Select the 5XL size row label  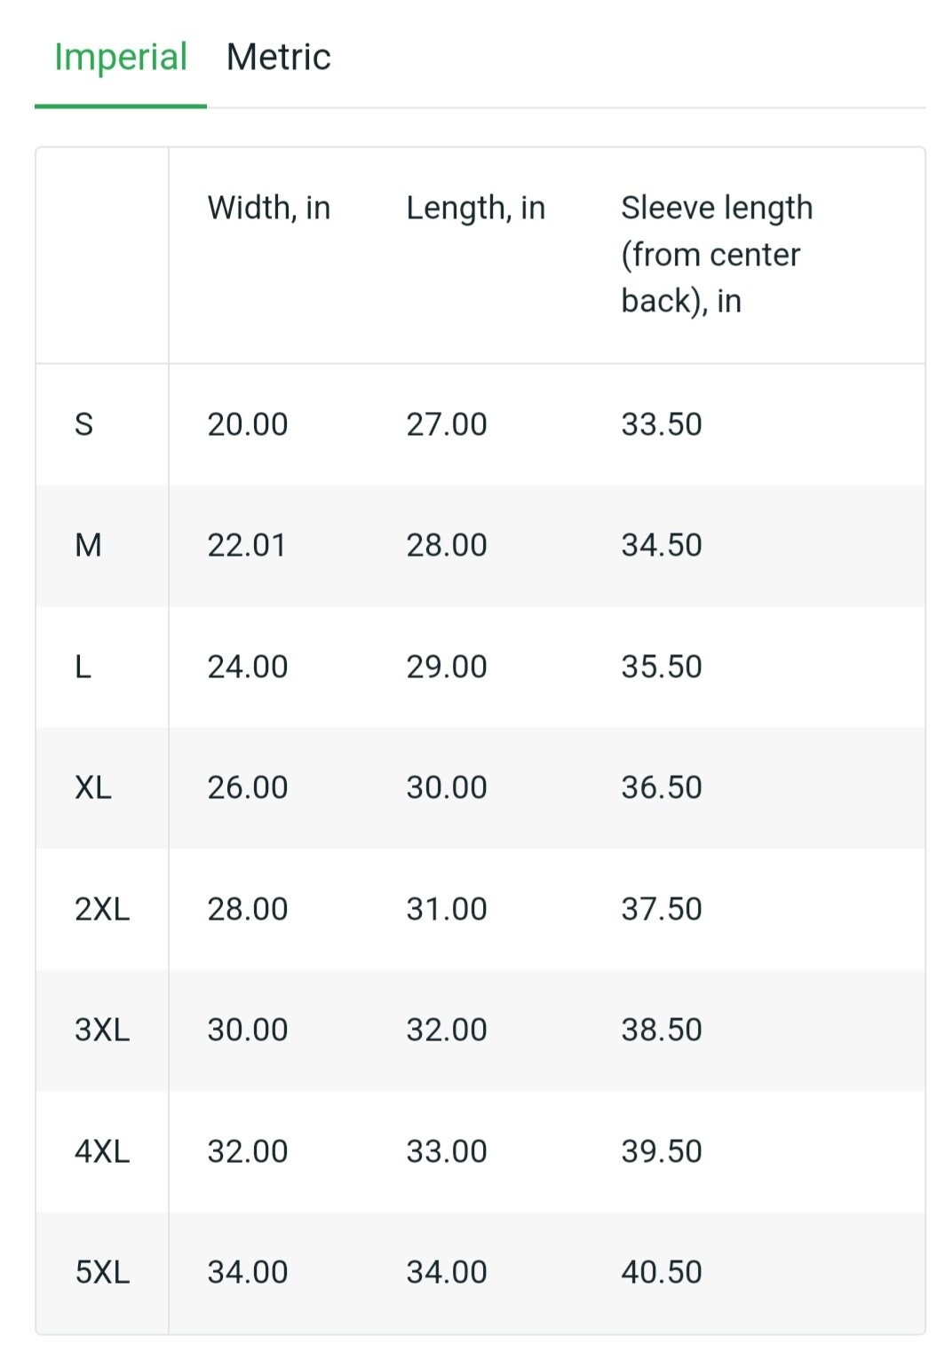[102, 1272]
